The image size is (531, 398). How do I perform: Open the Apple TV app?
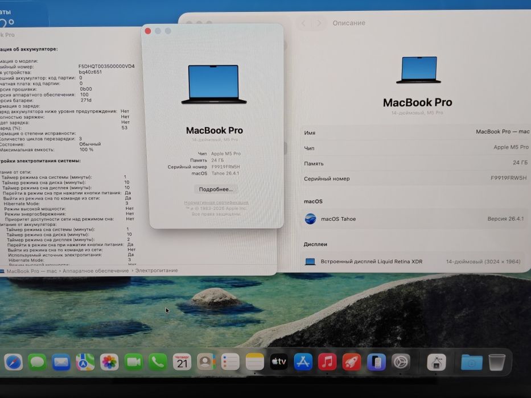pos(279,362)
